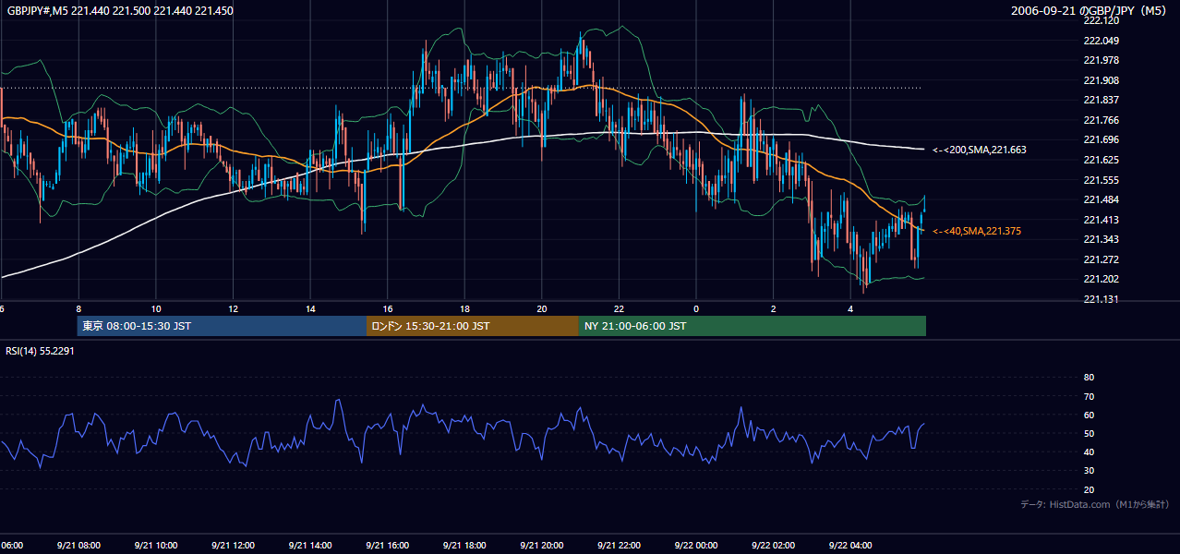
Task: Select the ロンドン 15:30-21:00 JST session bar
Action: point(473,326)
